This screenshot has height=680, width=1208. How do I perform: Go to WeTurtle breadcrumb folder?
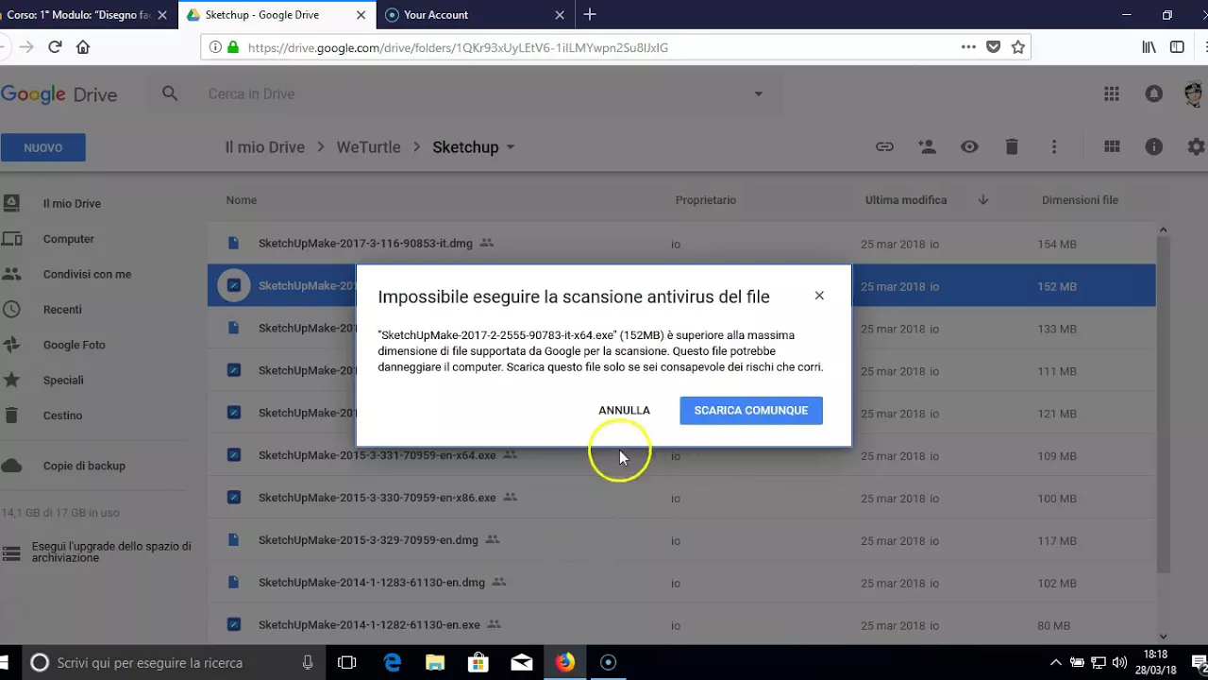pyautogui.click(x=368, y=147)
